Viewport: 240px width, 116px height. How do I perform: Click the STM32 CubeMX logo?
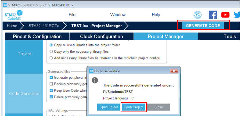[14, 15]
